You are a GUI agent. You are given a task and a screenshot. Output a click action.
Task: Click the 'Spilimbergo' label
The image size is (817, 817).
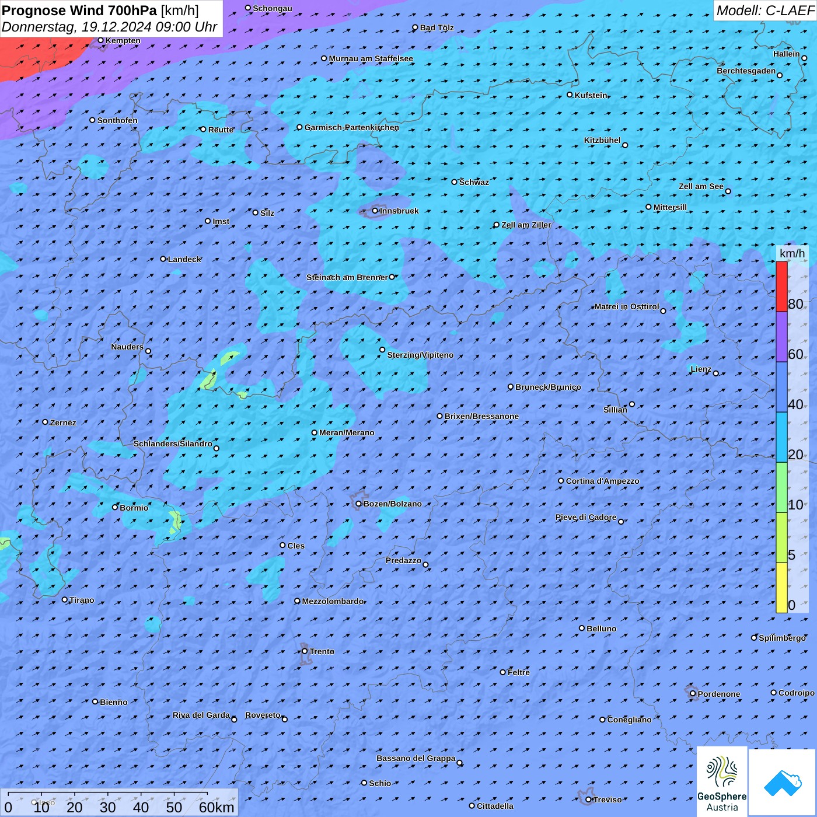(783, 638)
